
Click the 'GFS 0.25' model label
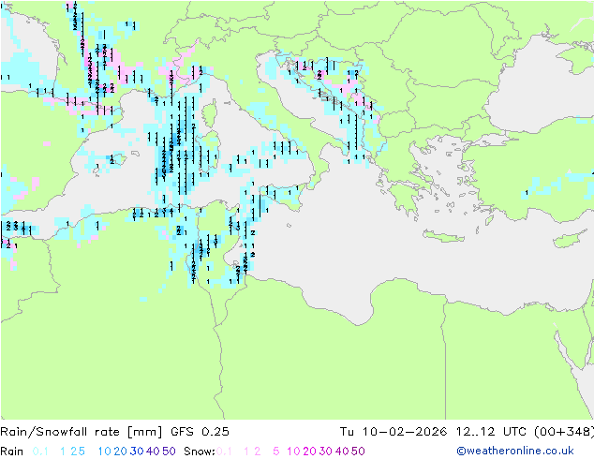tap(200, 432)
